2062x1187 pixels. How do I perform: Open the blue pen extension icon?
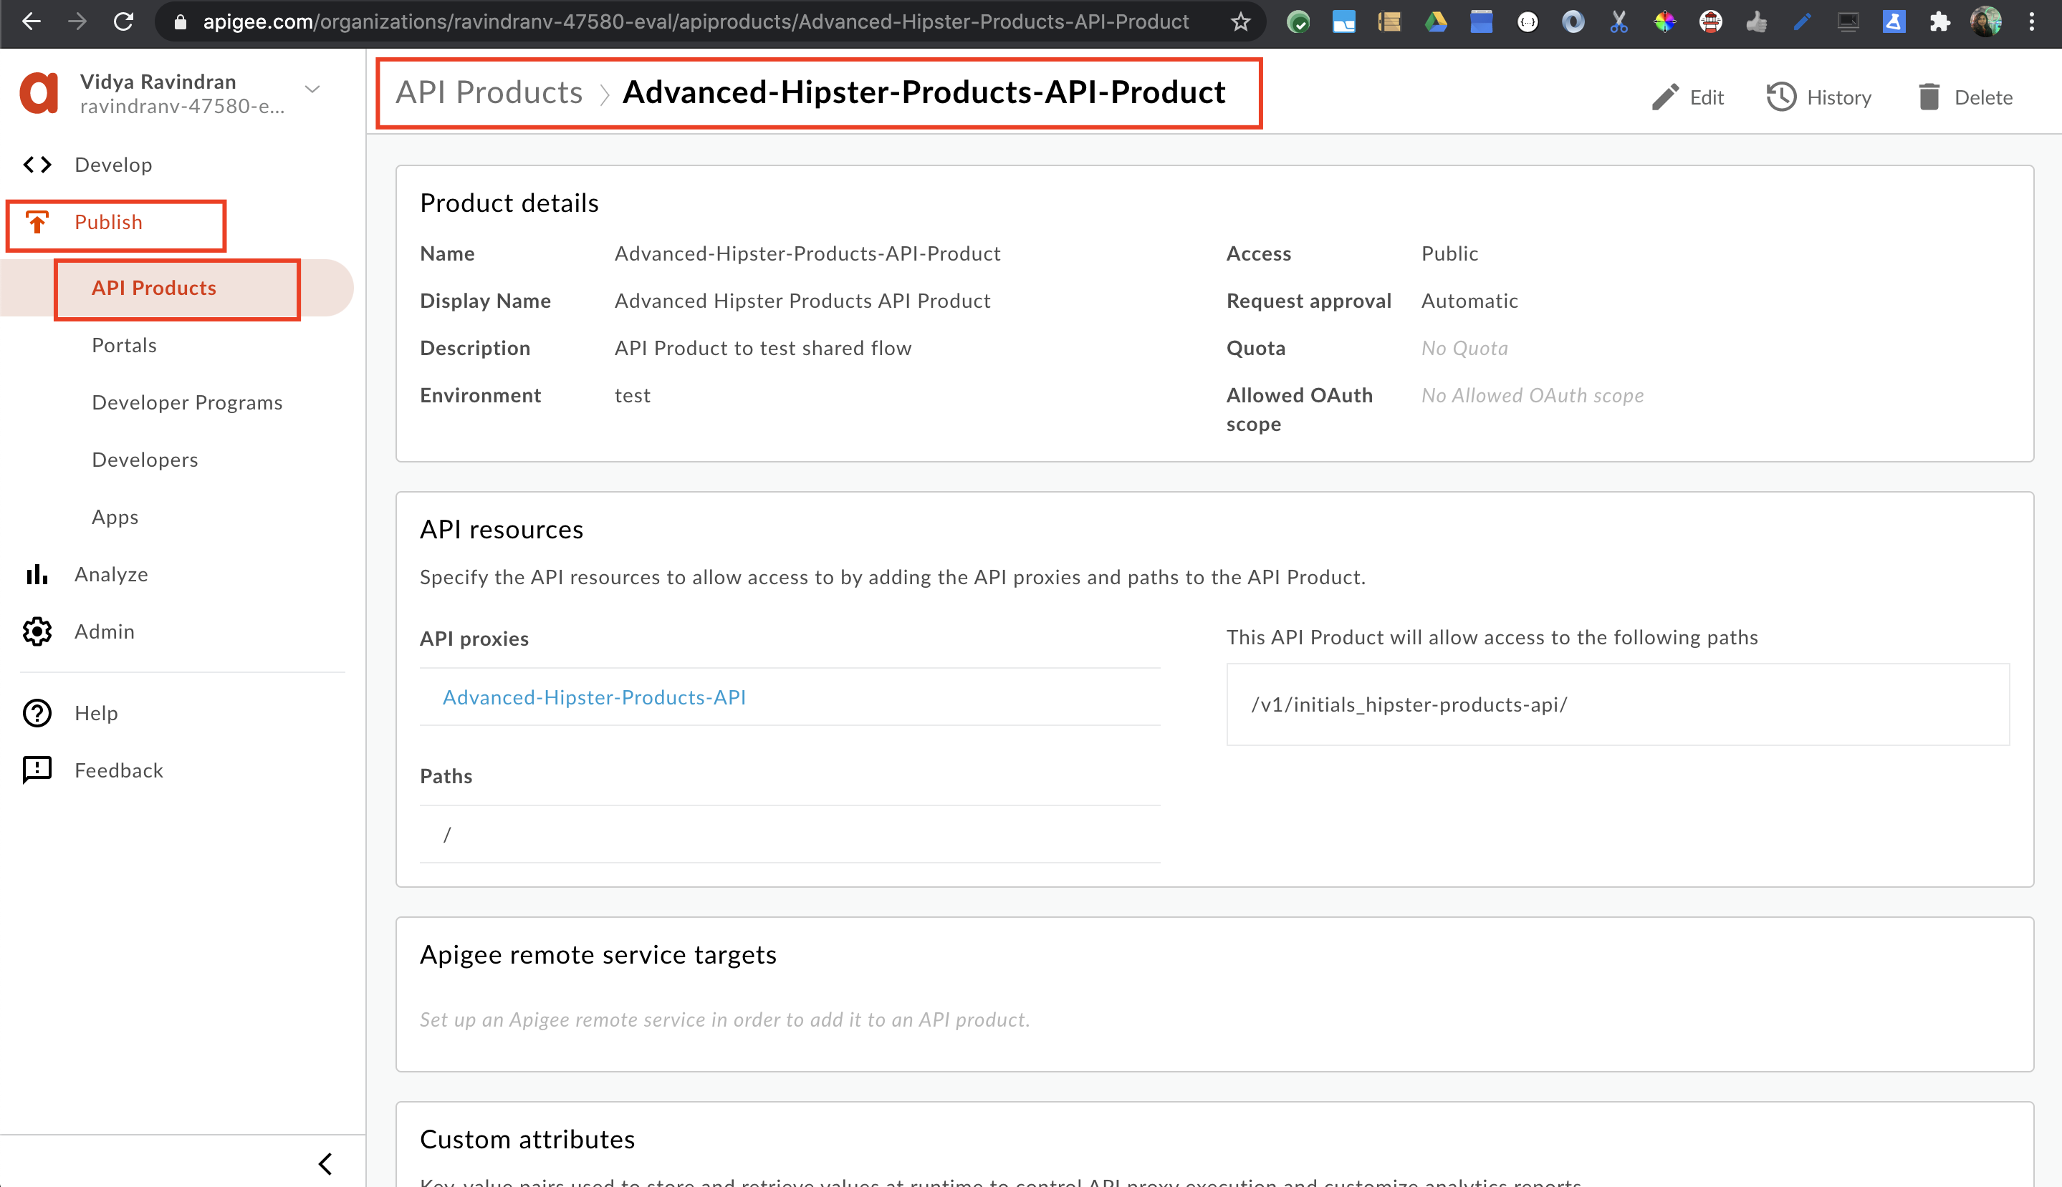coord(1802,22)
